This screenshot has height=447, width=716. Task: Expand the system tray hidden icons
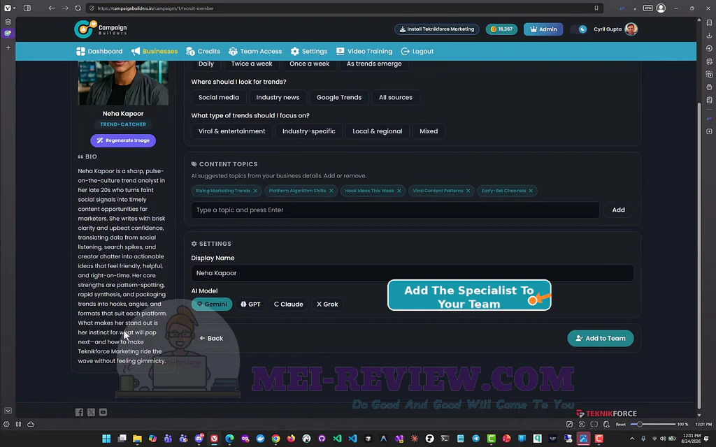click(632, 439)
